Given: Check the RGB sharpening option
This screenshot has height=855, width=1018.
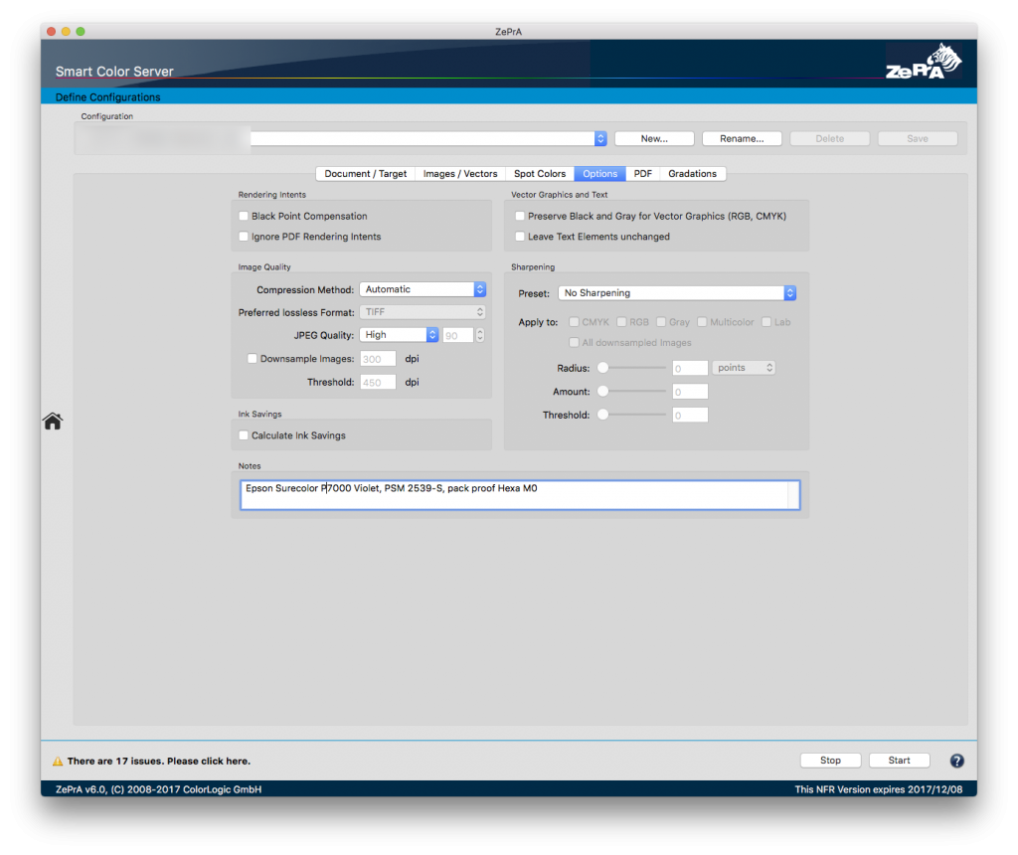Looking at the screenshot, I should tap(621, 322).
